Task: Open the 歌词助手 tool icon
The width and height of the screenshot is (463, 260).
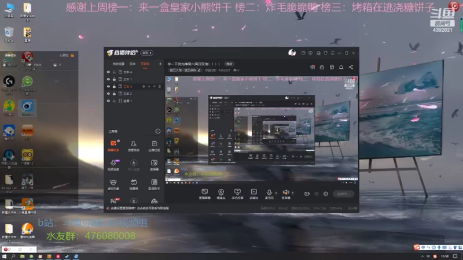Action: click(x=154, y=184)
